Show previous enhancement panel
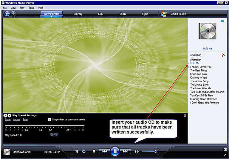This screenshot has width=229, height=159. [x=5, y=115]
